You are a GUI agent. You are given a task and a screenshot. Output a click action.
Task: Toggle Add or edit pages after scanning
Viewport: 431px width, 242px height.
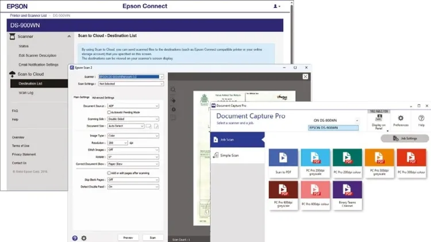click(110, 172)
